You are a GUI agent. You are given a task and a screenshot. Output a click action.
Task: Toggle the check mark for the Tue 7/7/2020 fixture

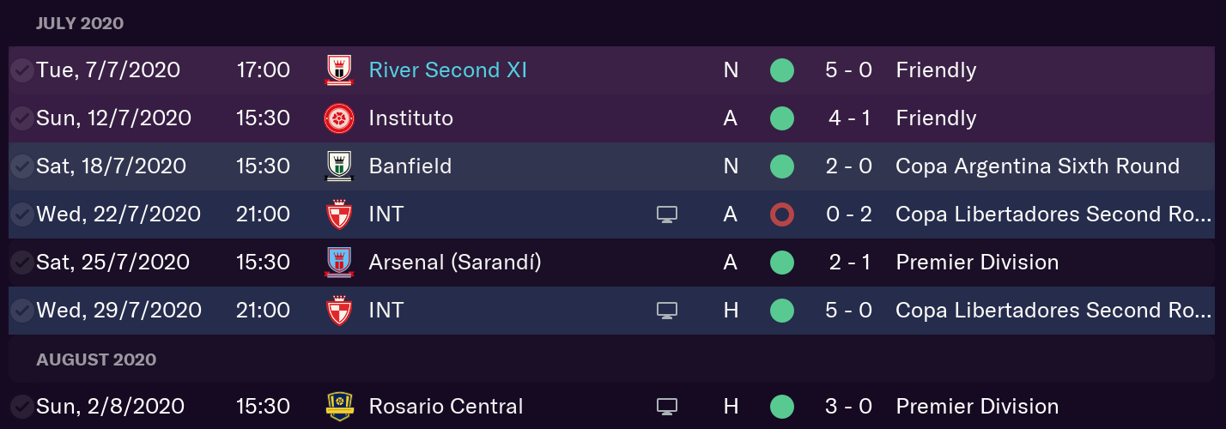click(21, 70)
